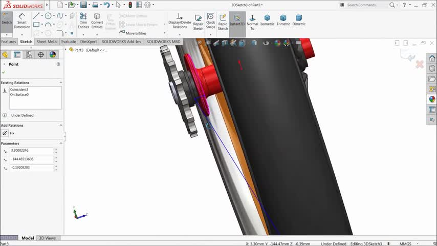Open the Circle tool dropdown arrow
The height and width of the screenshot is (246, 437).
tap(54, 16)
